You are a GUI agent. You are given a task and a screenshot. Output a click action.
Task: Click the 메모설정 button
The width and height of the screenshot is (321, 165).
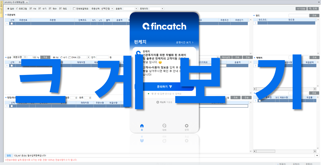click(x=226, y=57)
